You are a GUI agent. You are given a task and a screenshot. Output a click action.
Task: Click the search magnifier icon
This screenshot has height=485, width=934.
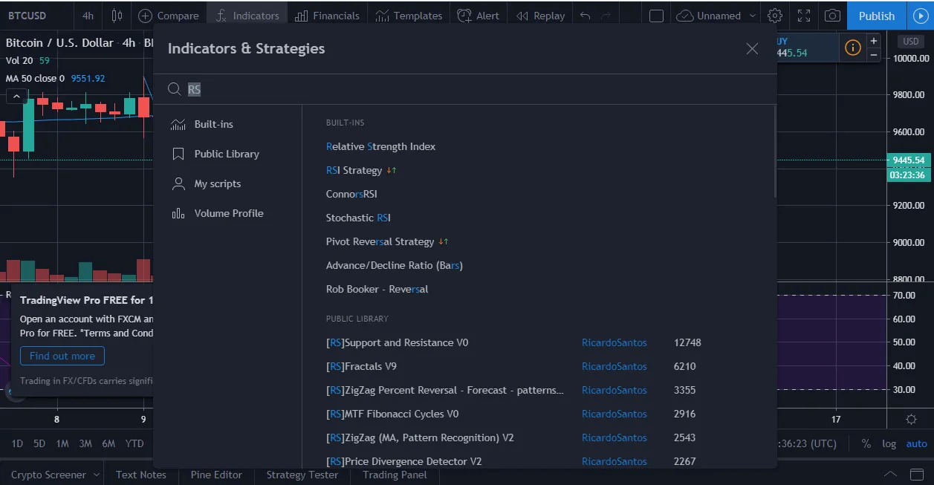174,89
